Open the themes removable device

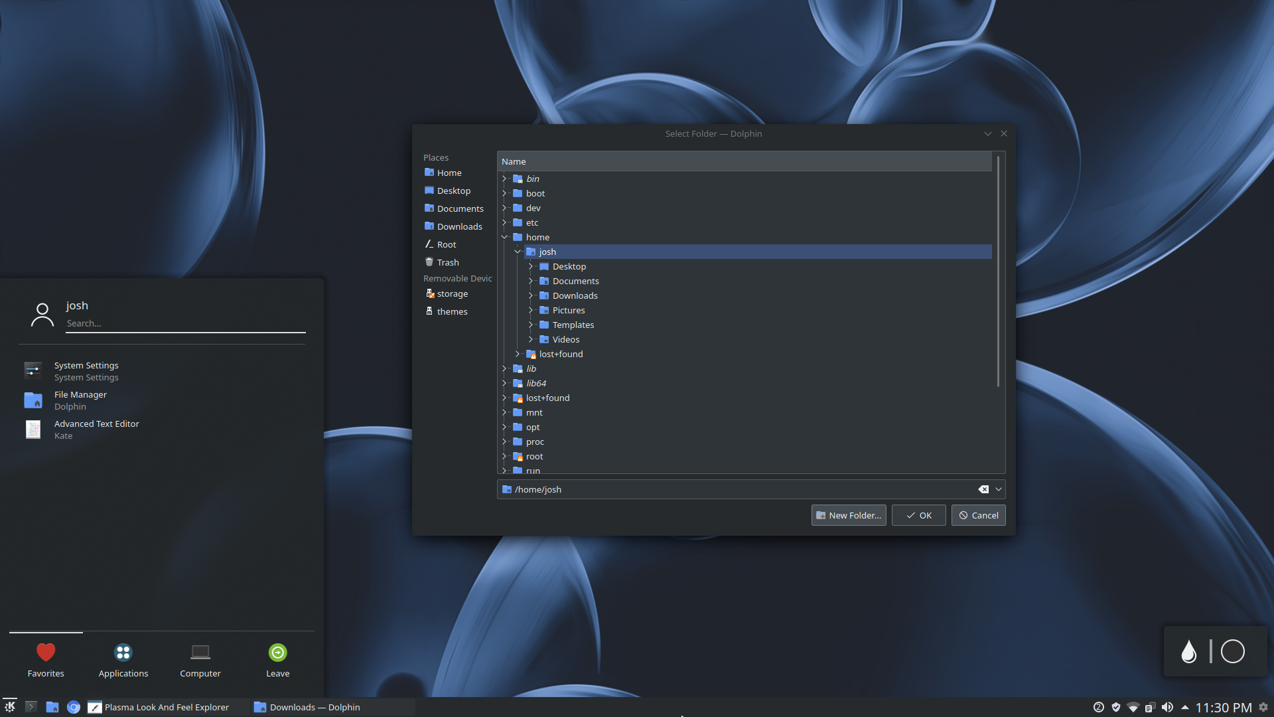tap(447, 311)
